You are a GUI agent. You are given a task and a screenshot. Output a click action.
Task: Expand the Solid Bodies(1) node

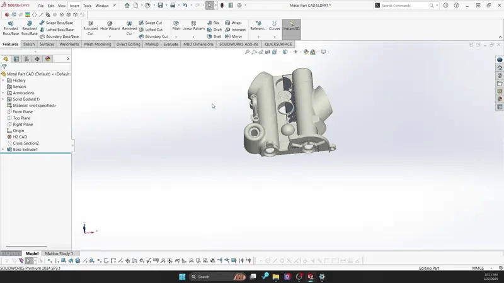(3, 99)
